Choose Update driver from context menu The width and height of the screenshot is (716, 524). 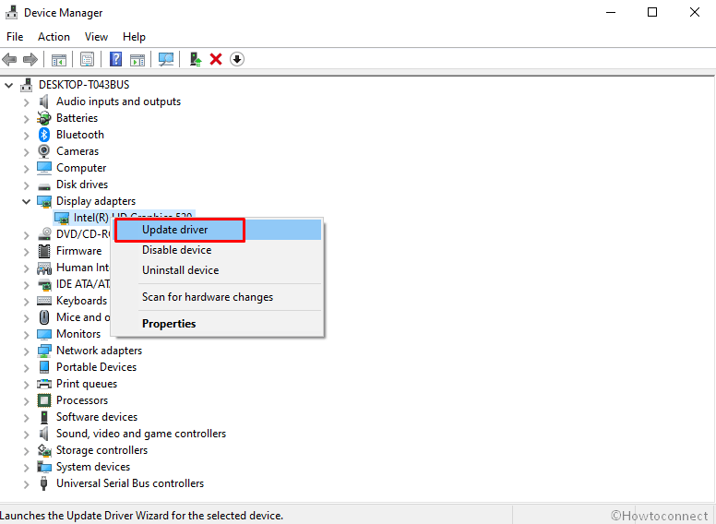pyautogui.click(x=218, y=230)
